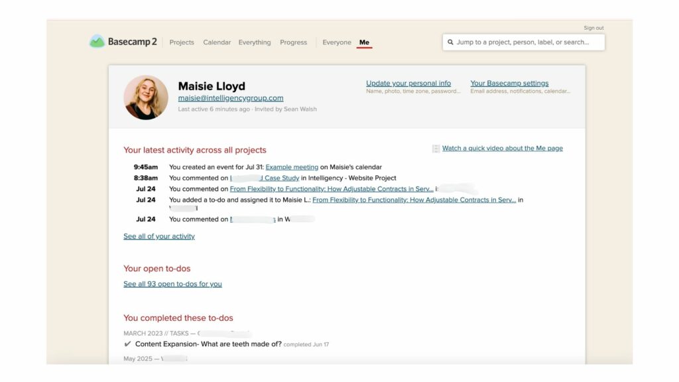Viewport: 679px width, 382px height.
Task: Click the maisie@intelligencygroup.com email link
Action: tap(231, 98)
